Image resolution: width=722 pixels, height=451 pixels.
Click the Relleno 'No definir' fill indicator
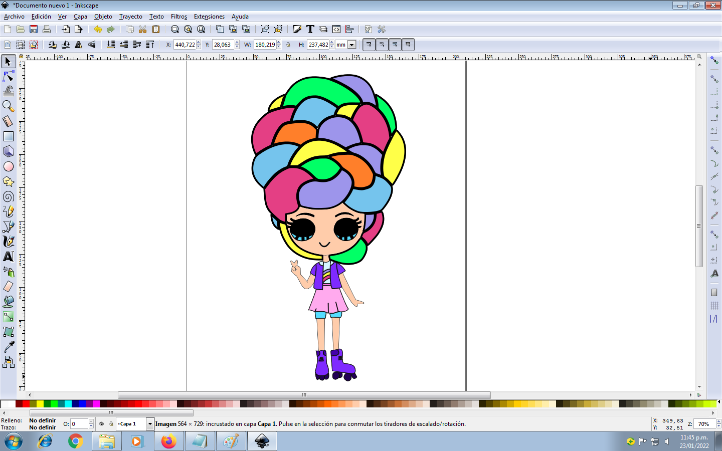pos(43,420)
